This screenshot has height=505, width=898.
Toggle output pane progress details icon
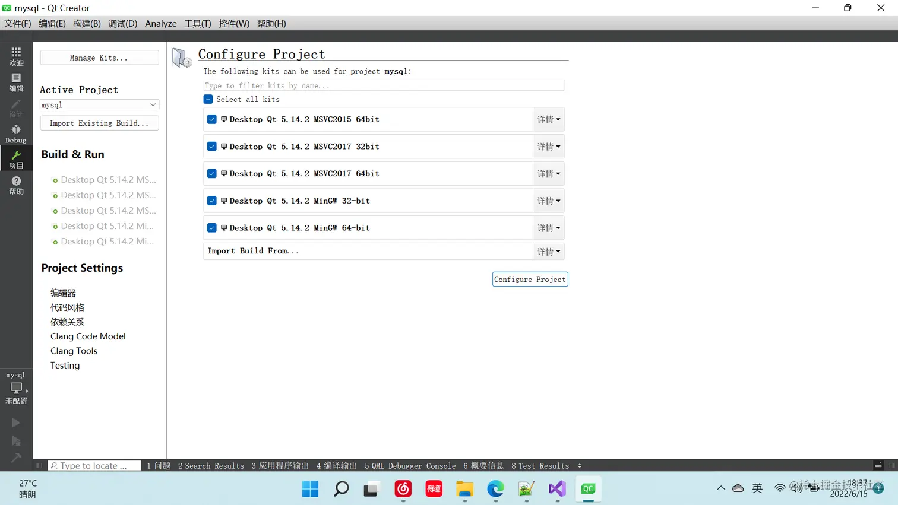[878, 466]
